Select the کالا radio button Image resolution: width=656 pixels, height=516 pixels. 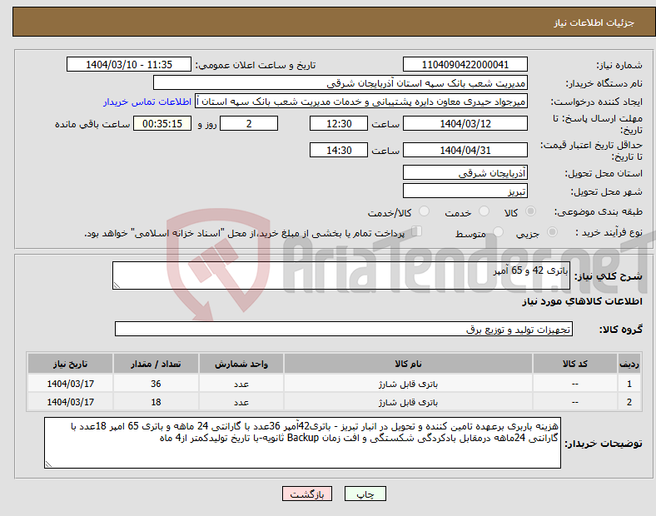click(x=530, y=211)
